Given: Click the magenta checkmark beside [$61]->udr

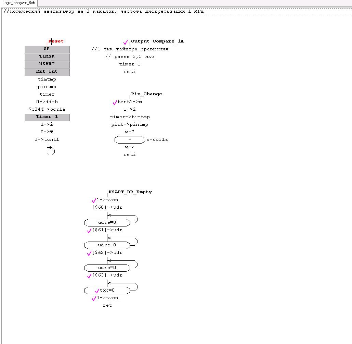Looking at the screenshot, I should (89, 231).
